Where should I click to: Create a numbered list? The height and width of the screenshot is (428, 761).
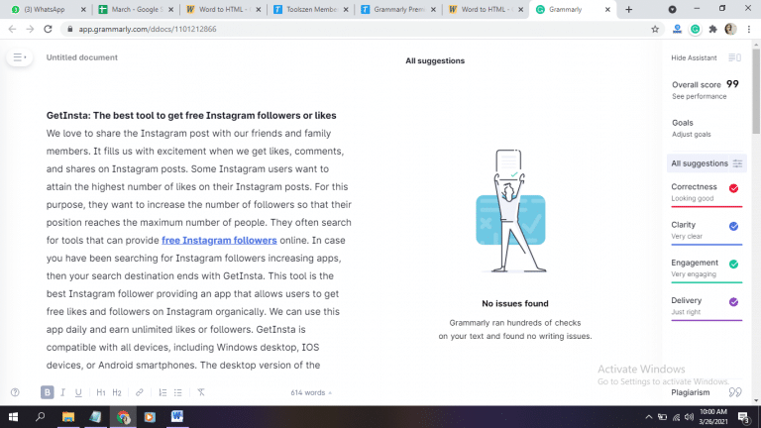[x=163, y=392]
